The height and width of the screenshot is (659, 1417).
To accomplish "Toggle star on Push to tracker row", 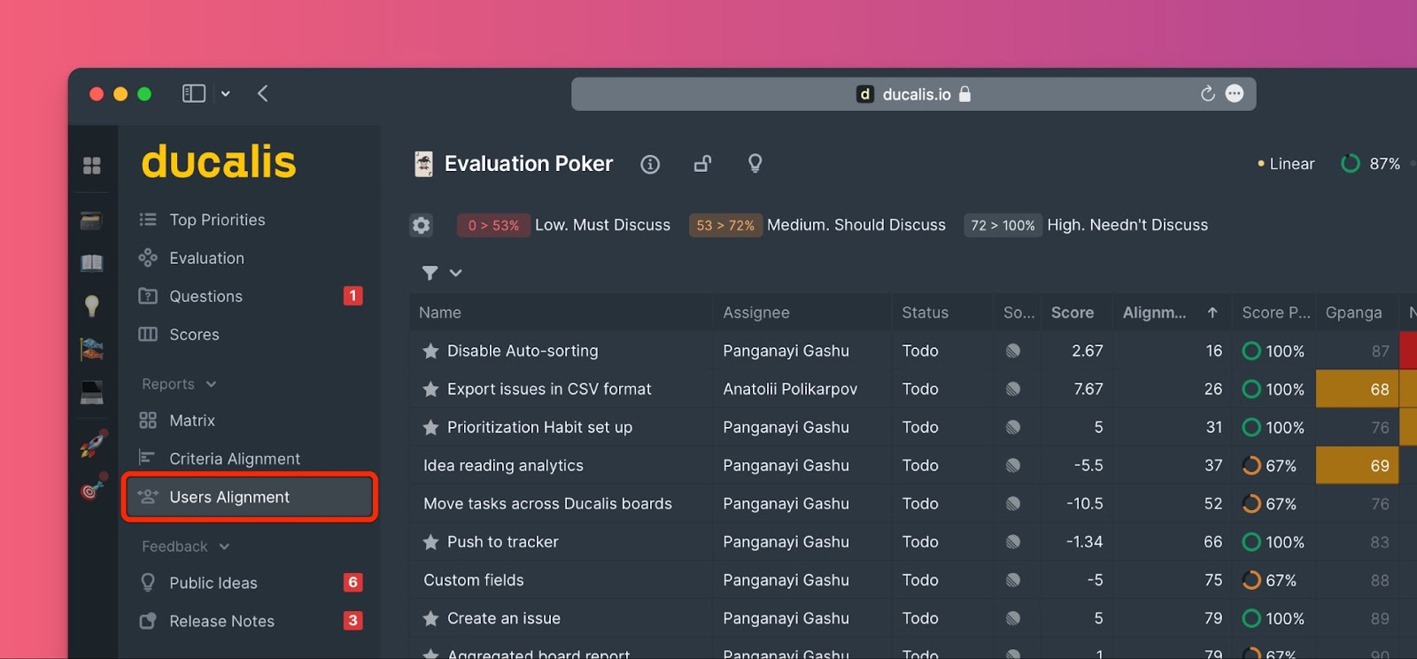I will point(430,542).
